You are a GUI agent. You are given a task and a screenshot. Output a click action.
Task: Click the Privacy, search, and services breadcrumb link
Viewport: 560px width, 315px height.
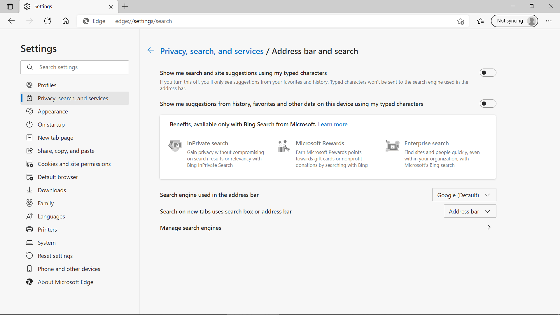click(x=212, y=51)
